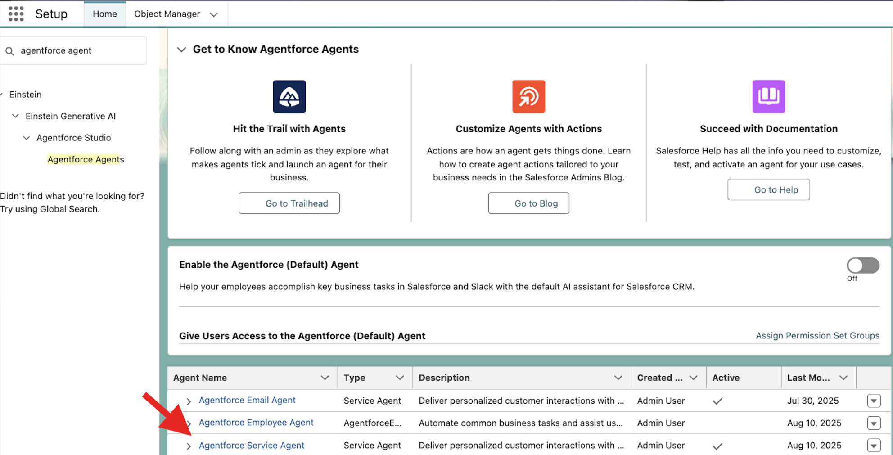Open row actions for Agentforce Email Agent
893x455 pixels.
[x=873, y=401]
